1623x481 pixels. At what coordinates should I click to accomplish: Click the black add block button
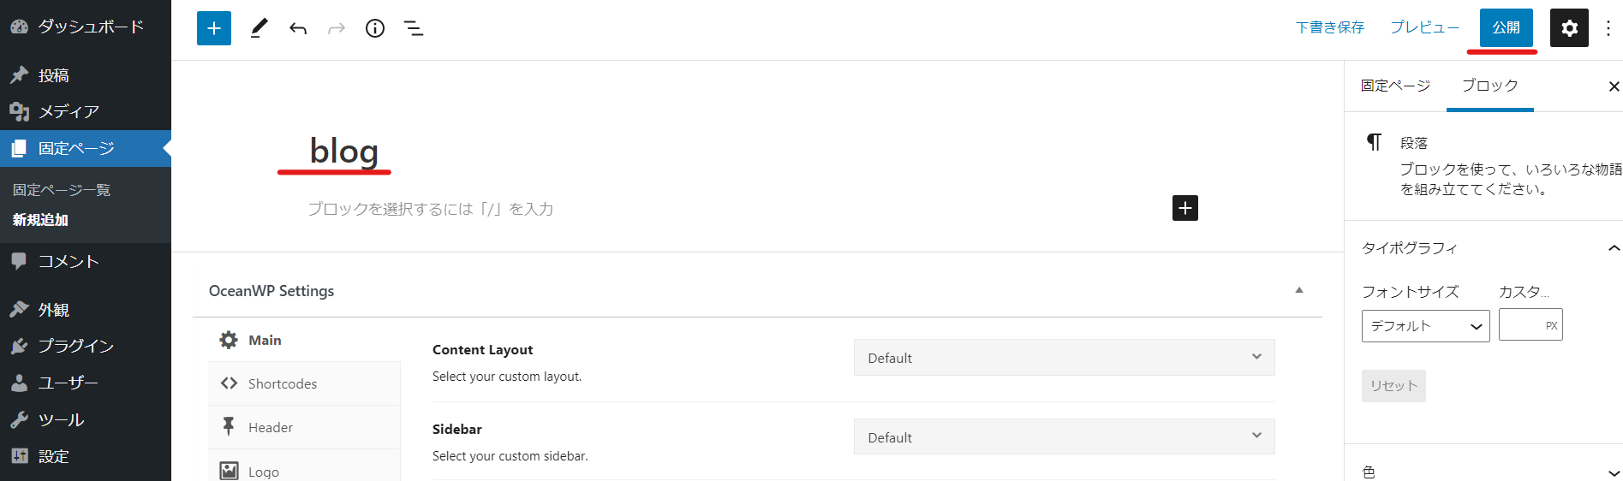pyautogui.click(x=1184, y=208)
